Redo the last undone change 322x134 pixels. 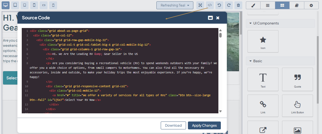click(x=229, y=5)
